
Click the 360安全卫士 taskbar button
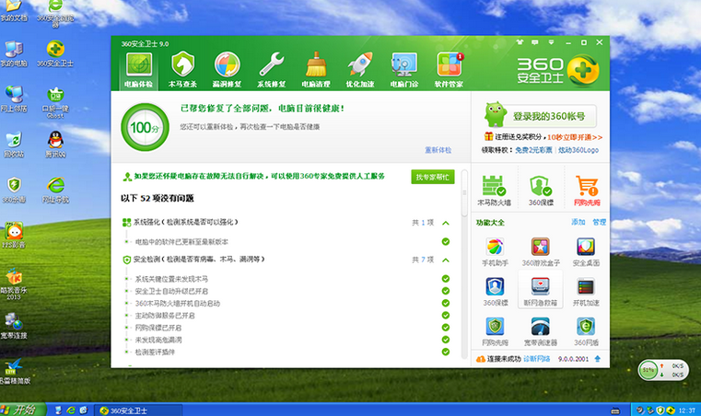(x=138, y=410)
